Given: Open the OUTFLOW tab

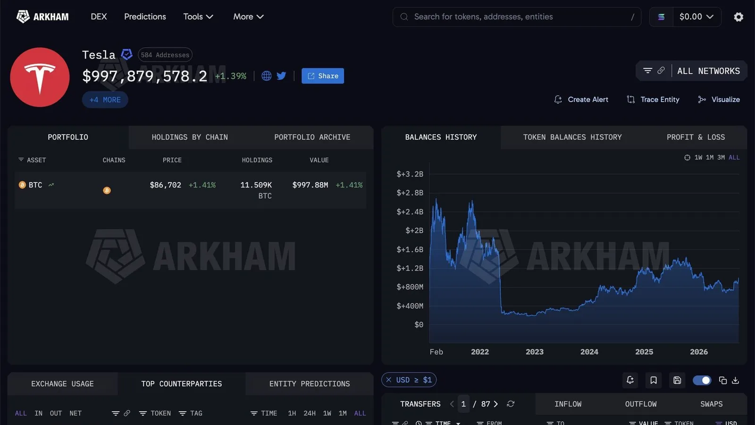Looking at the screenshot, I should [x=641, y=404].
